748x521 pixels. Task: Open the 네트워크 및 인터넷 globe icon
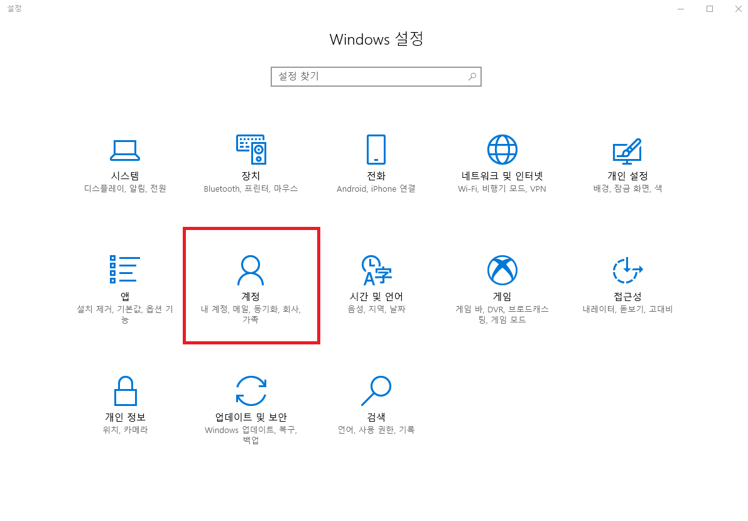pos(502,150)
